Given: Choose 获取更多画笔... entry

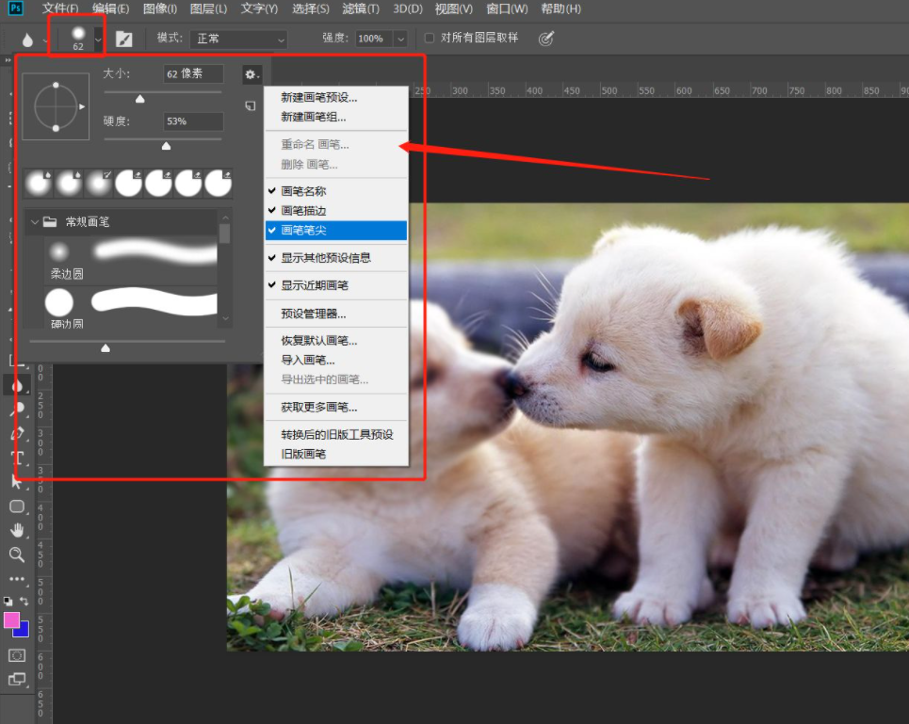Looking at the screenshot, I should (336, 407).
